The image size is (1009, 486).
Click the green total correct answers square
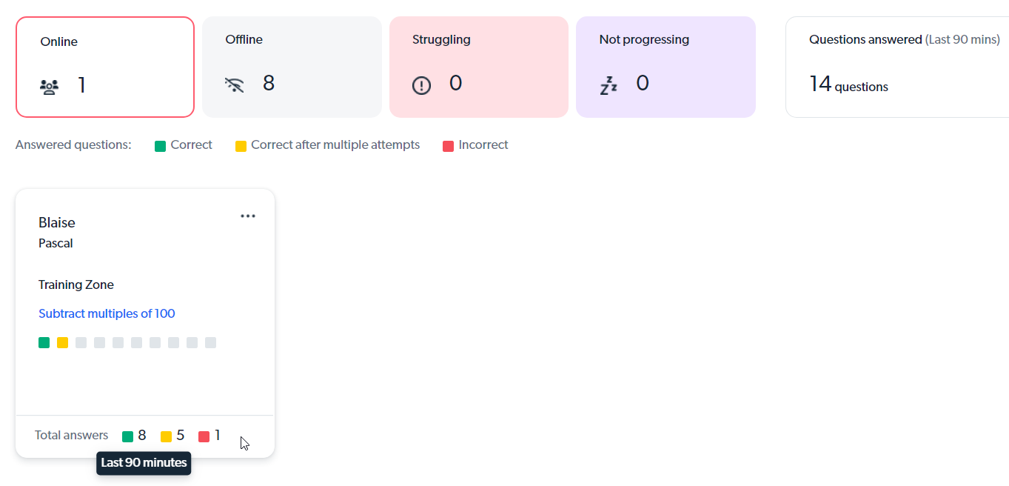coord(127,436)
